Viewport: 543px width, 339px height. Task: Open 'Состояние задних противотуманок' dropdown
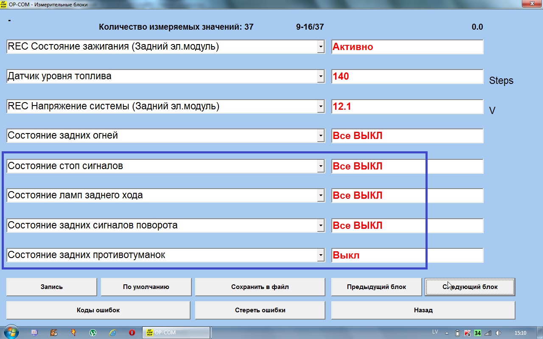click(321, 256)
